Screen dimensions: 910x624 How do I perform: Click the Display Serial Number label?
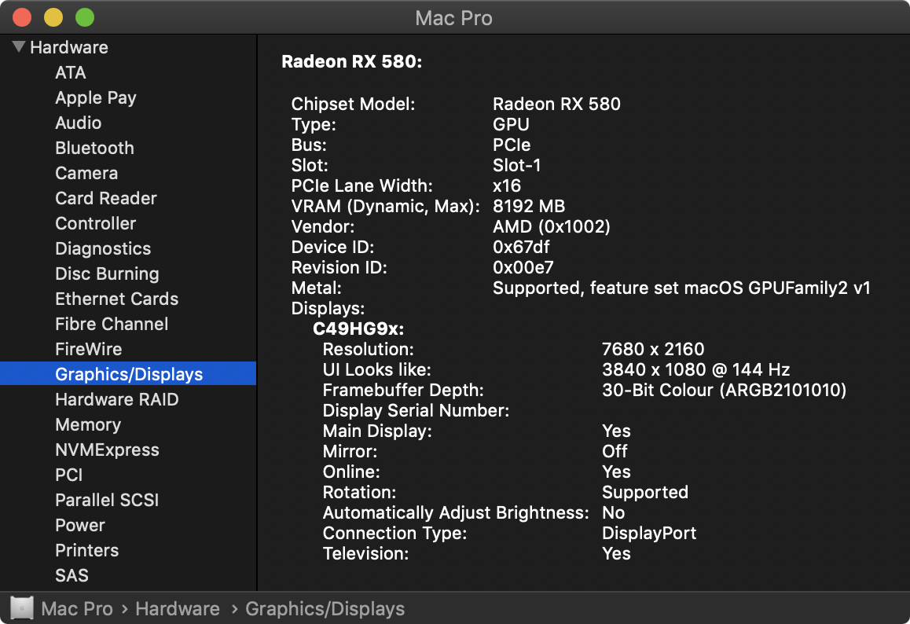click(x=416, y=410)
